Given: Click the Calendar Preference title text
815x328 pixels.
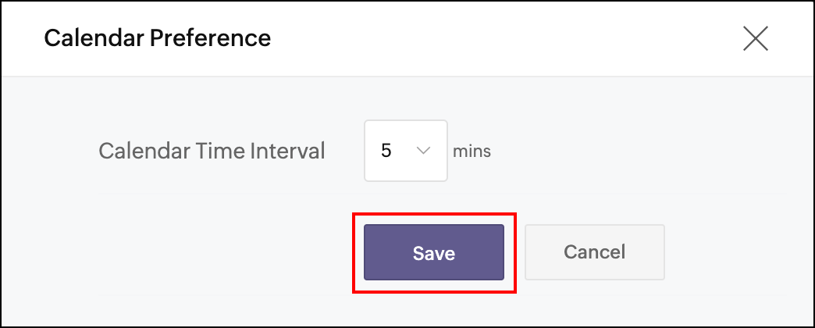Looking at the screenshot, I should click(x=157, y=37).
